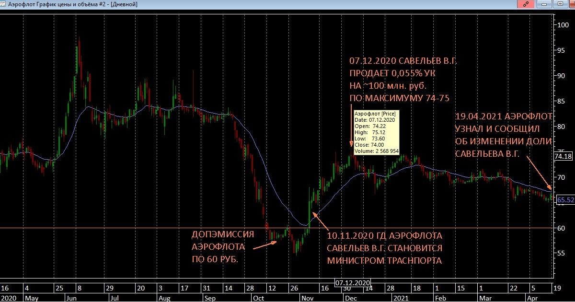Click 'Date: 07.12.2020' in the price tooltip

point(375,119)
